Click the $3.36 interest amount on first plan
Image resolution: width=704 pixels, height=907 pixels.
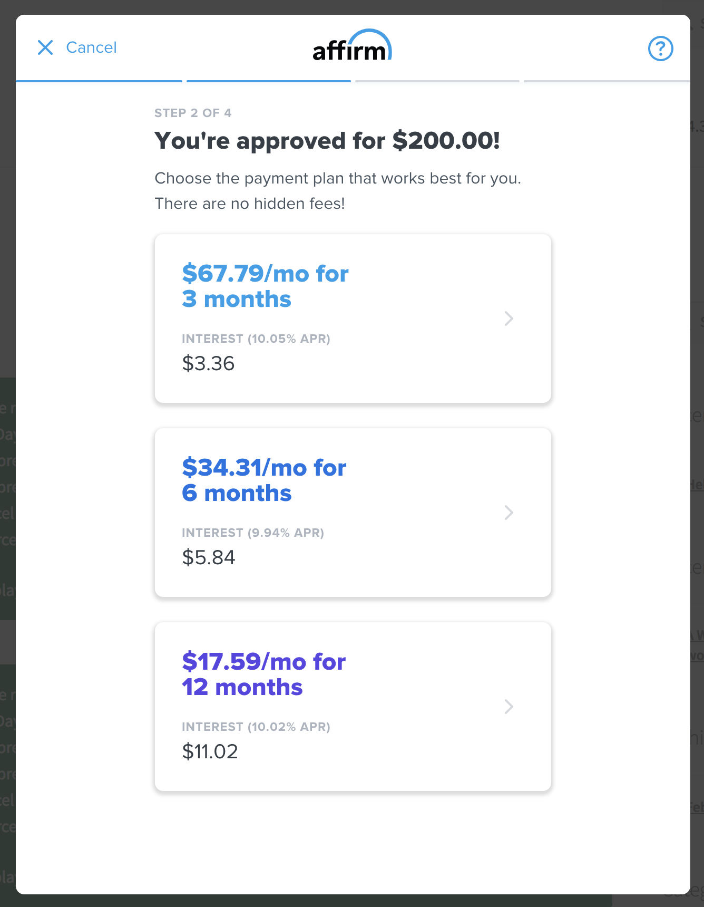coord(209,363)
